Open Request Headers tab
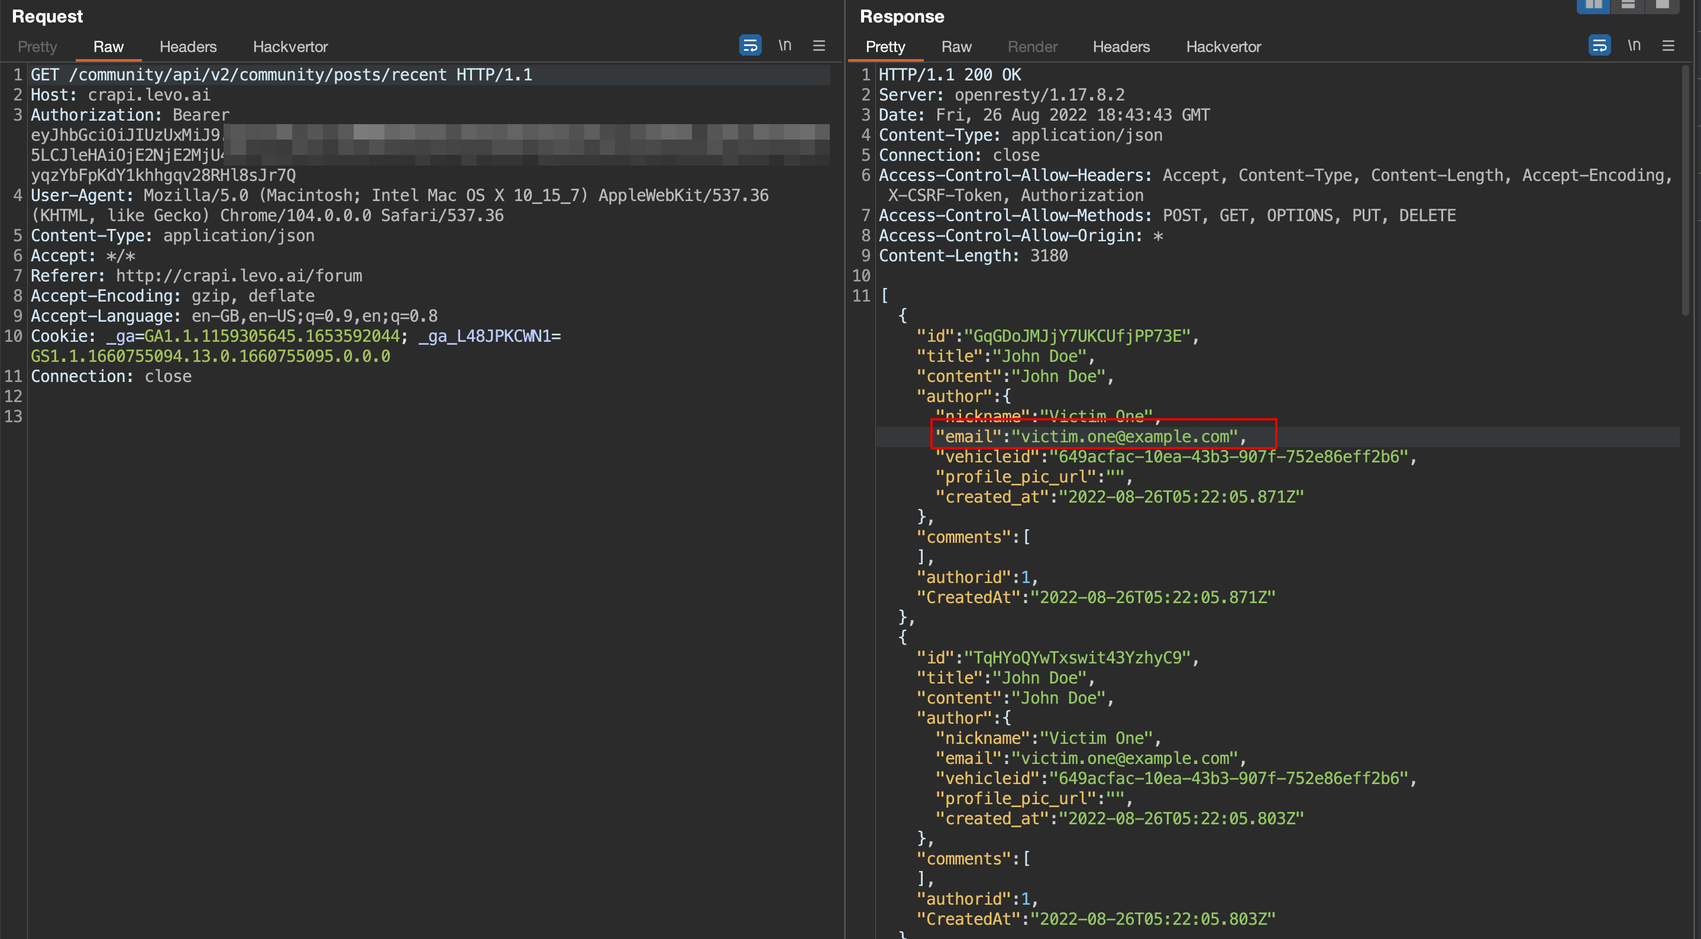This screenshot has height=939, width=1701. (x=187, y=47)
